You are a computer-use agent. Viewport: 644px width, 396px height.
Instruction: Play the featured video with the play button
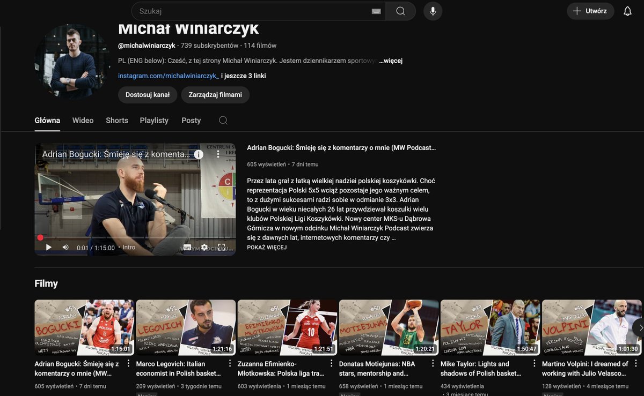48,248
